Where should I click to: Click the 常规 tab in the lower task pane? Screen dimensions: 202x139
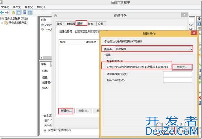pos(44,64)
